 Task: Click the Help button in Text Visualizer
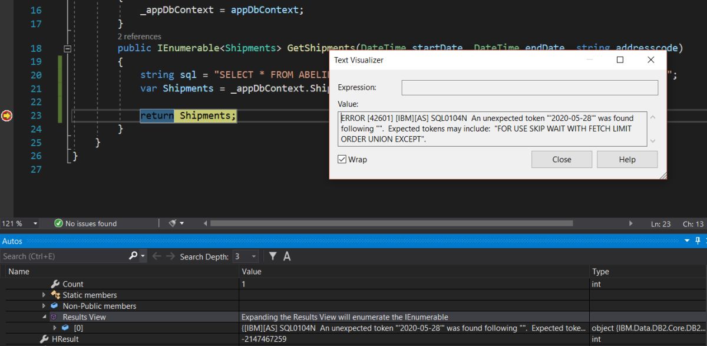coord(627,159)
